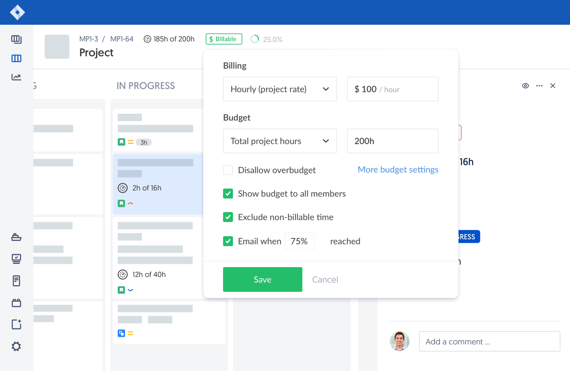Uncheck the Email when reached checkbox
The height and width of the screenshot is (371, 570).
point(228,241)
